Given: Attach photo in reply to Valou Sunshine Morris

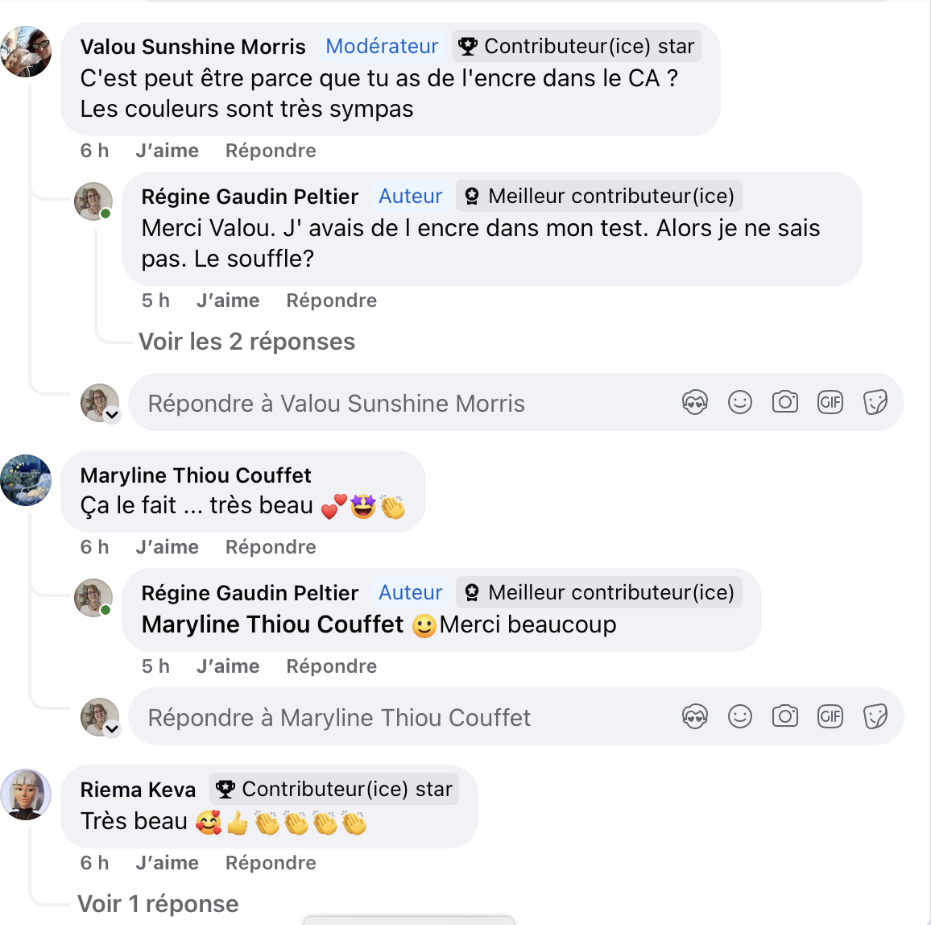Looking at the screenshot, I should click(784, 402).
